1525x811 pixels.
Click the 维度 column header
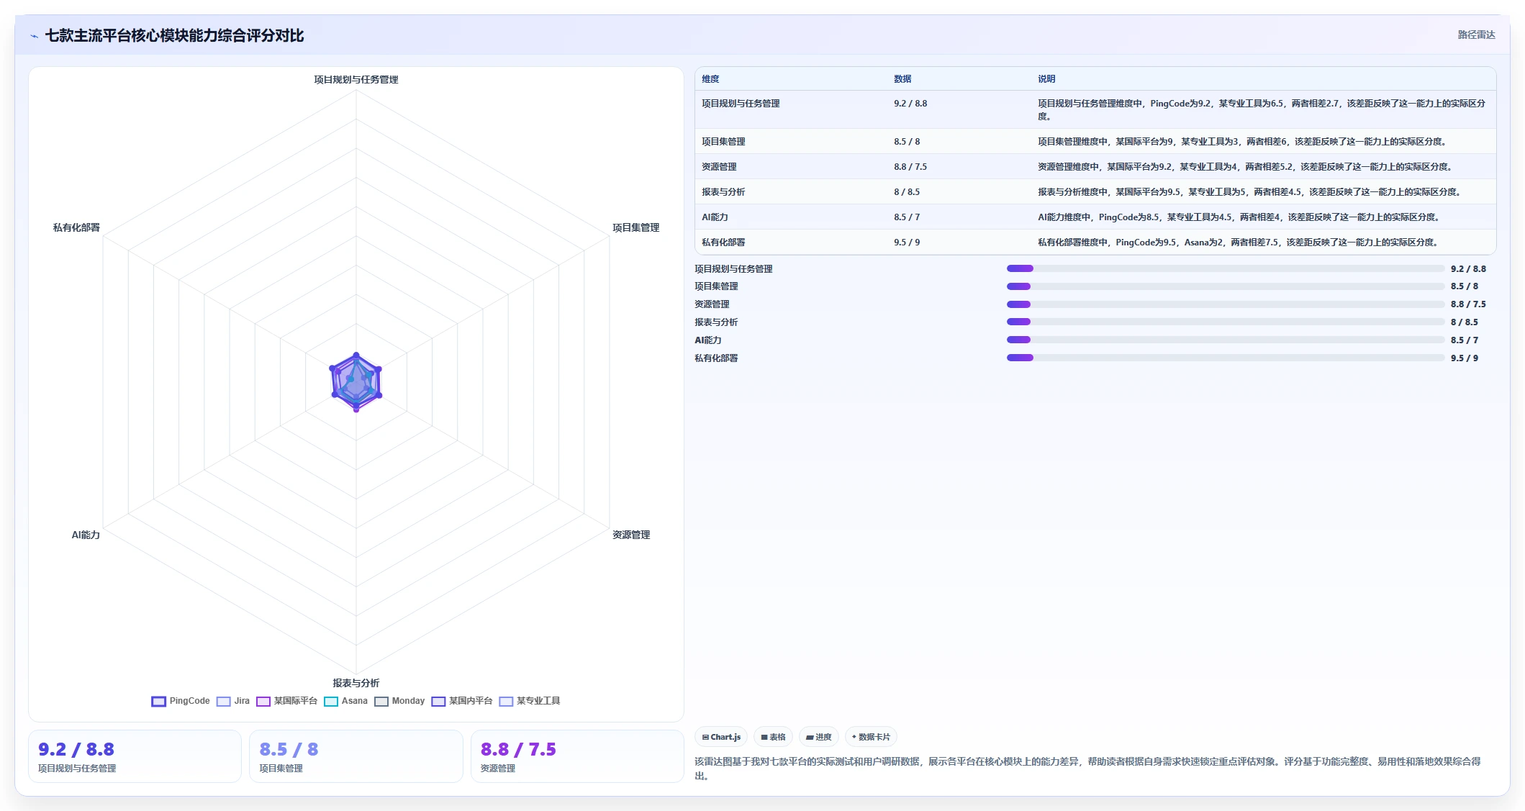(710, 79)
